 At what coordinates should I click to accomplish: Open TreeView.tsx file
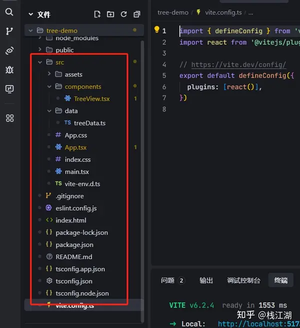(x=92, y=98)
